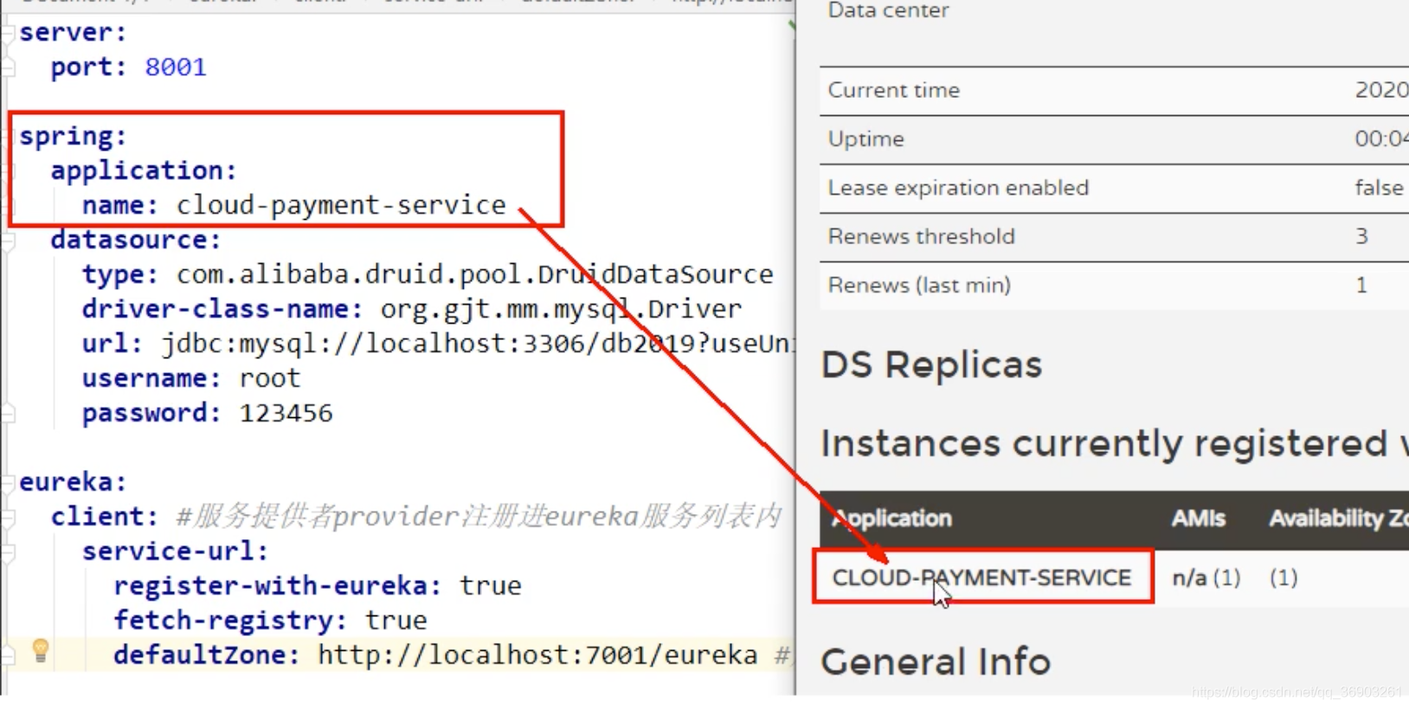1409x708 pixels.
Task: Click the 'application:' key line
Action: 144,171
